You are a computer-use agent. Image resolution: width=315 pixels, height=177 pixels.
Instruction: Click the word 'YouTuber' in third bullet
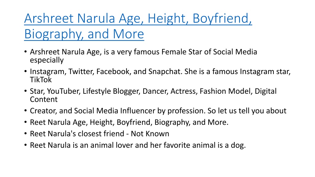click(x=64, y=91)
